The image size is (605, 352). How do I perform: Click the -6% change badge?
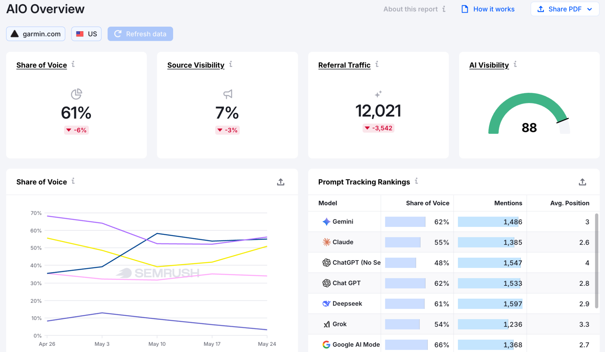click(x=77, y=130)
